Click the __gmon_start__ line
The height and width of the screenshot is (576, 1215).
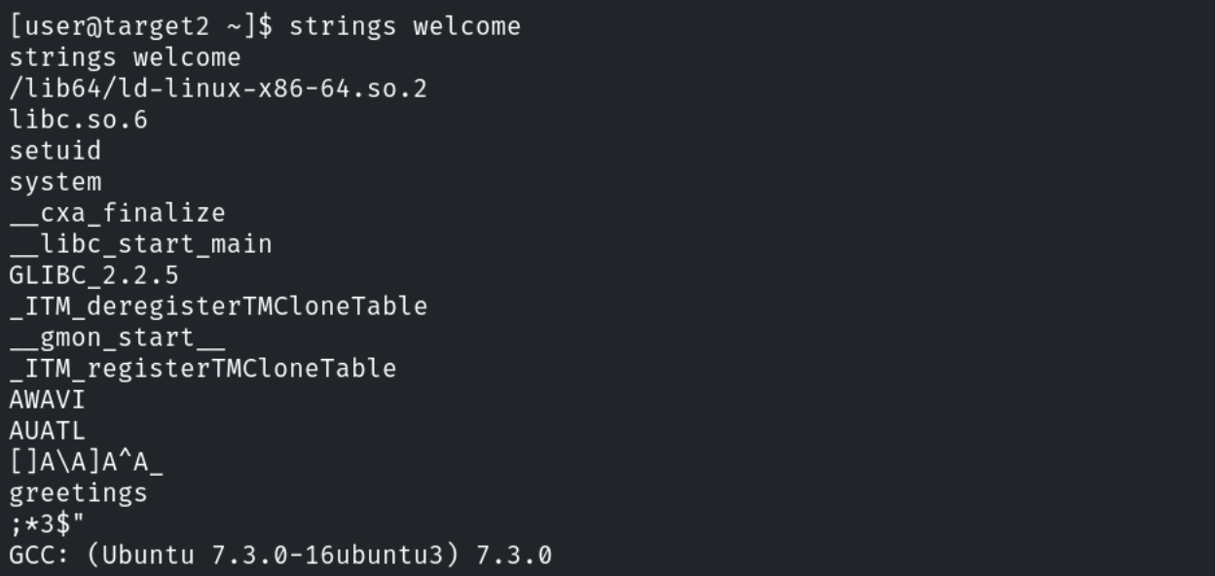click(x=117, y=338)
